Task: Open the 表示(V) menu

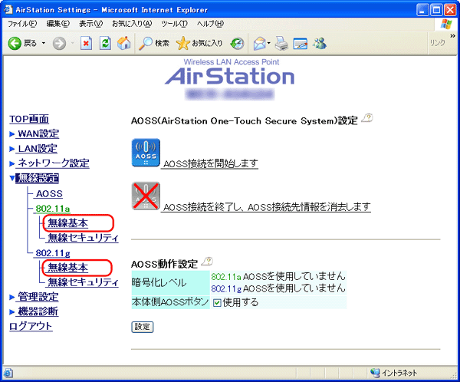Action: pos(90,24)
